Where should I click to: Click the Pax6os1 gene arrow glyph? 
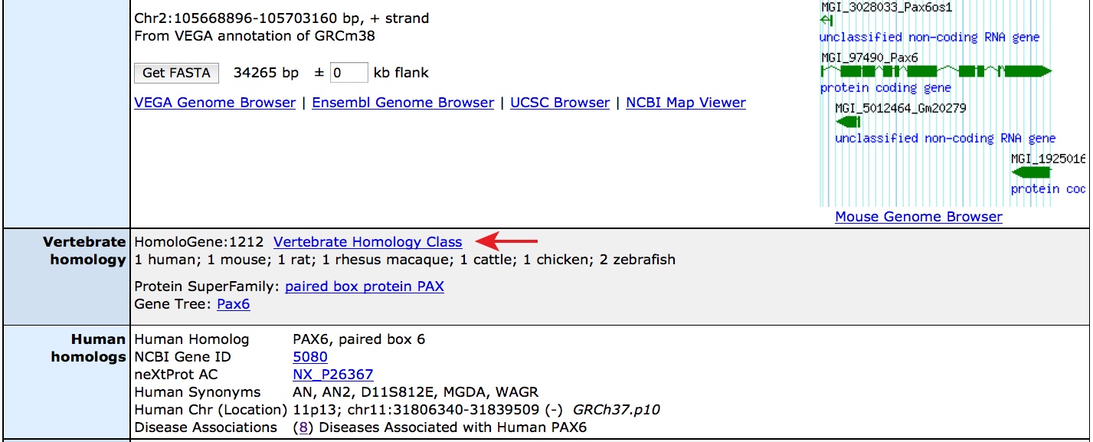(x=826, y=21)
